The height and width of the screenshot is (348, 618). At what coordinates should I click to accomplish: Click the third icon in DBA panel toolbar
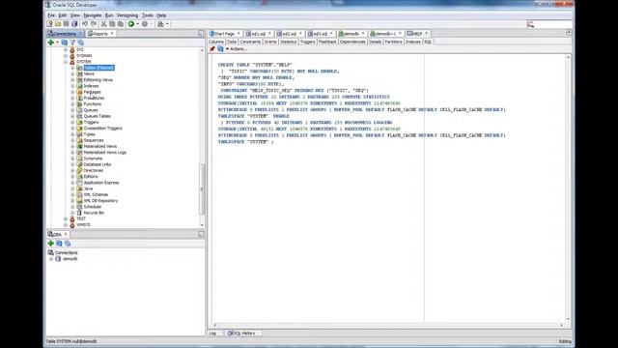[x=68, y=244]
